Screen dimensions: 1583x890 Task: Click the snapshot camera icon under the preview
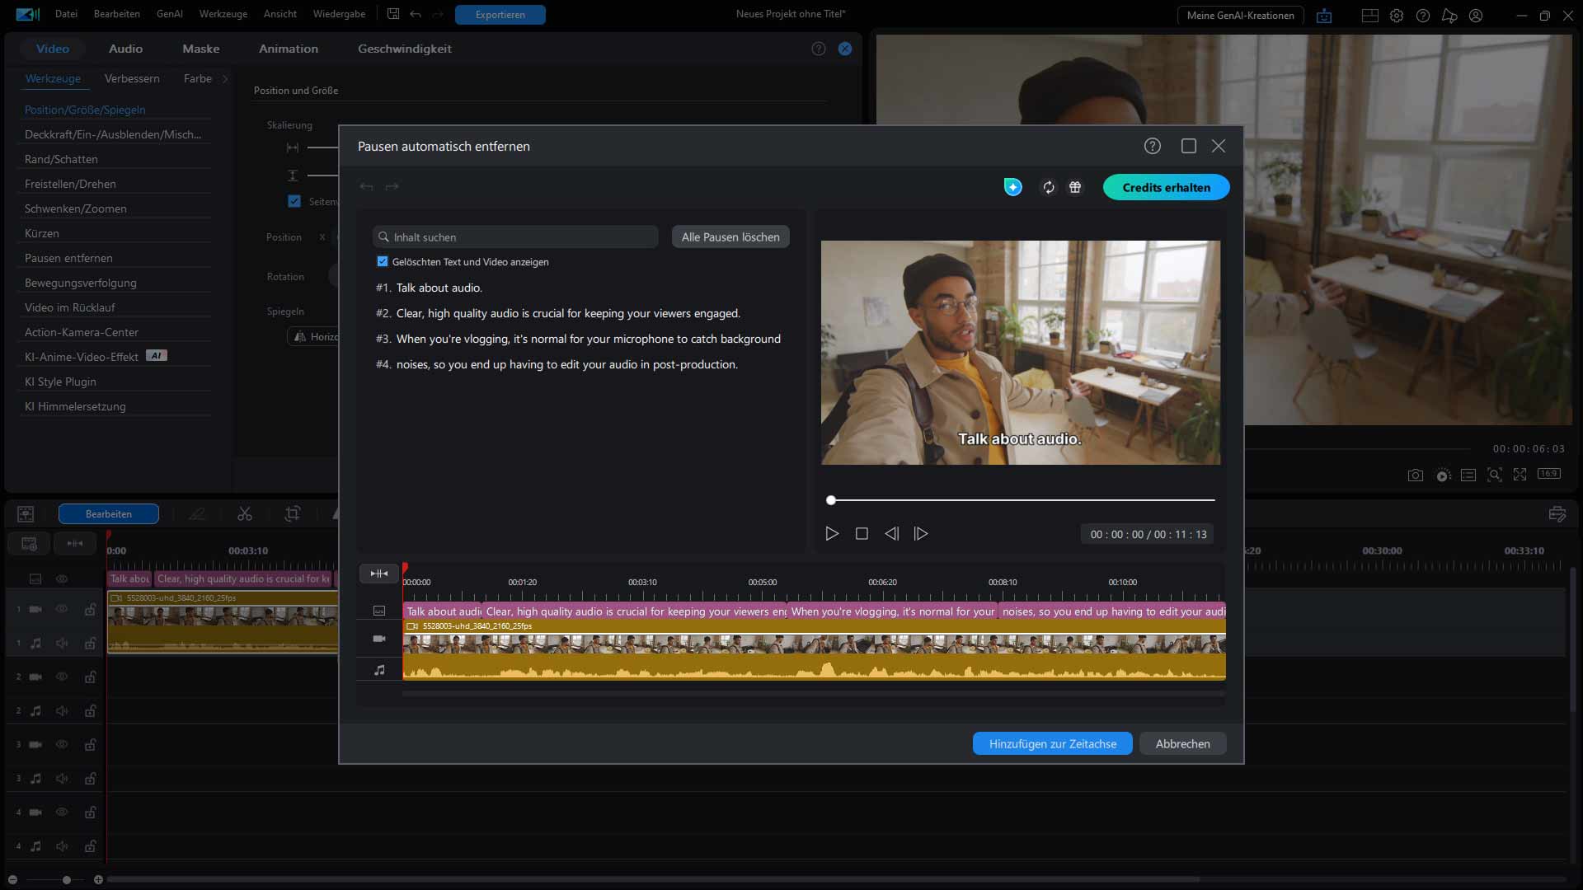pyautogui.click(x=1415, y=475)
